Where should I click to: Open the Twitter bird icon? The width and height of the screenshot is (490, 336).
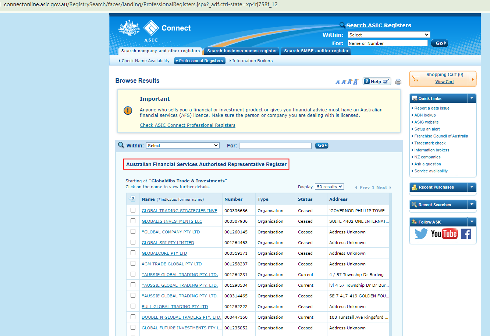[421, 234]
